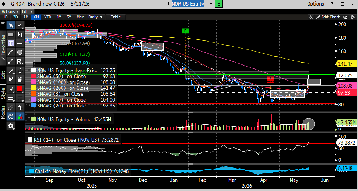The width and height of the screenshot is (358, 191).
Task: Open chart settings gear beside Edit Chart
Action: (x=353, y=17)
